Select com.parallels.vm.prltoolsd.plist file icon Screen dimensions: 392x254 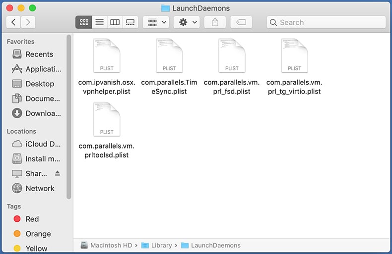tap(107, 119)
